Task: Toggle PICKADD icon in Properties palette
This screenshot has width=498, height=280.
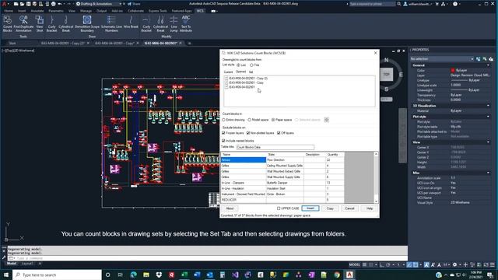Action: pos(478,59)
